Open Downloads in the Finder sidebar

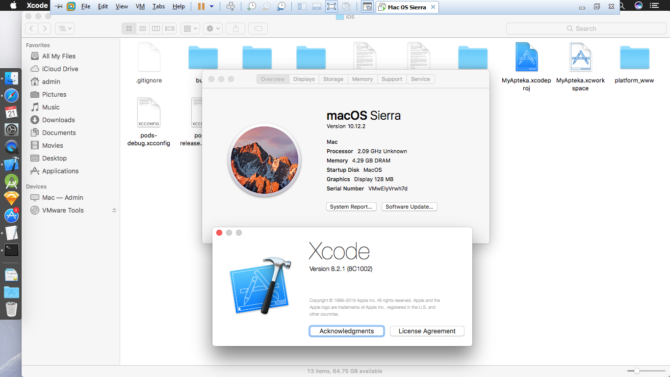[58, 120]
